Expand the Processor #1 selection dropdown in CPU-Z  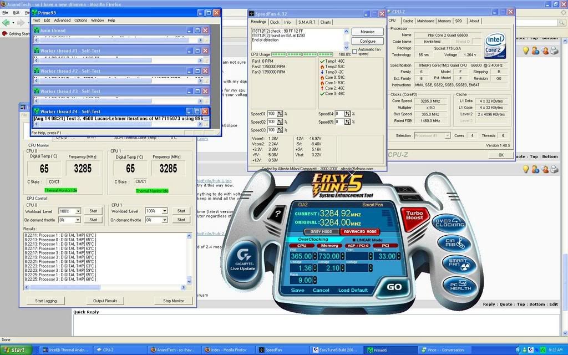pos(448,135)
